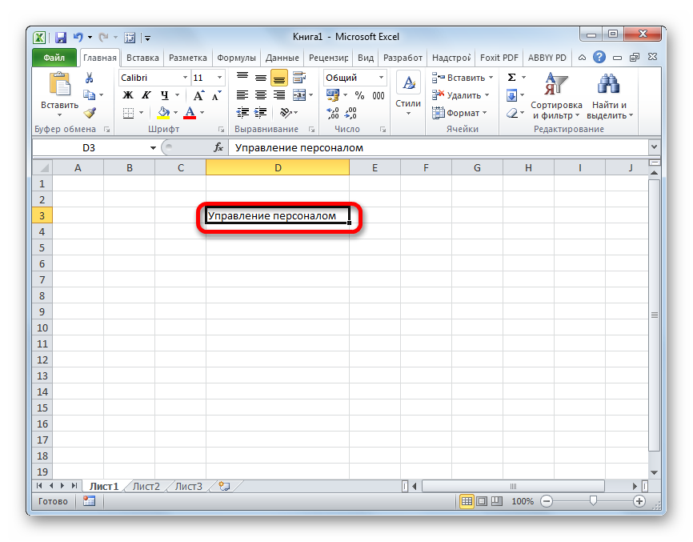
Task: Switch to the Формулы ribbon tab
Action: point(236,58)
